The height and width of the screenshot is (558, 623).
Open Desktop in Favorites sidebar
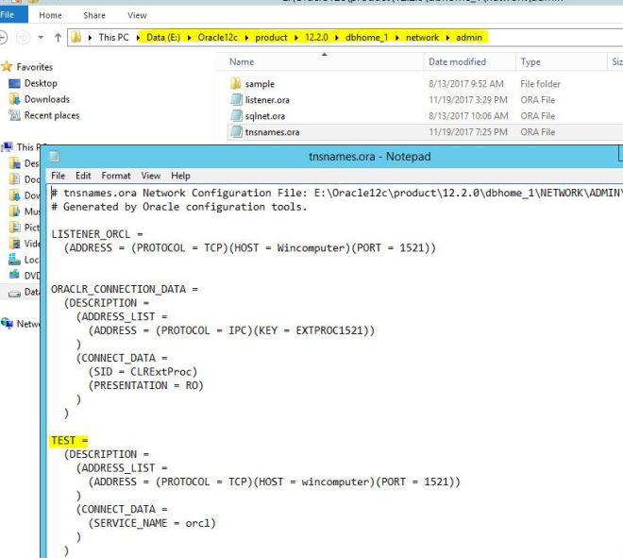pyautogui.click(x=40, y=83)
